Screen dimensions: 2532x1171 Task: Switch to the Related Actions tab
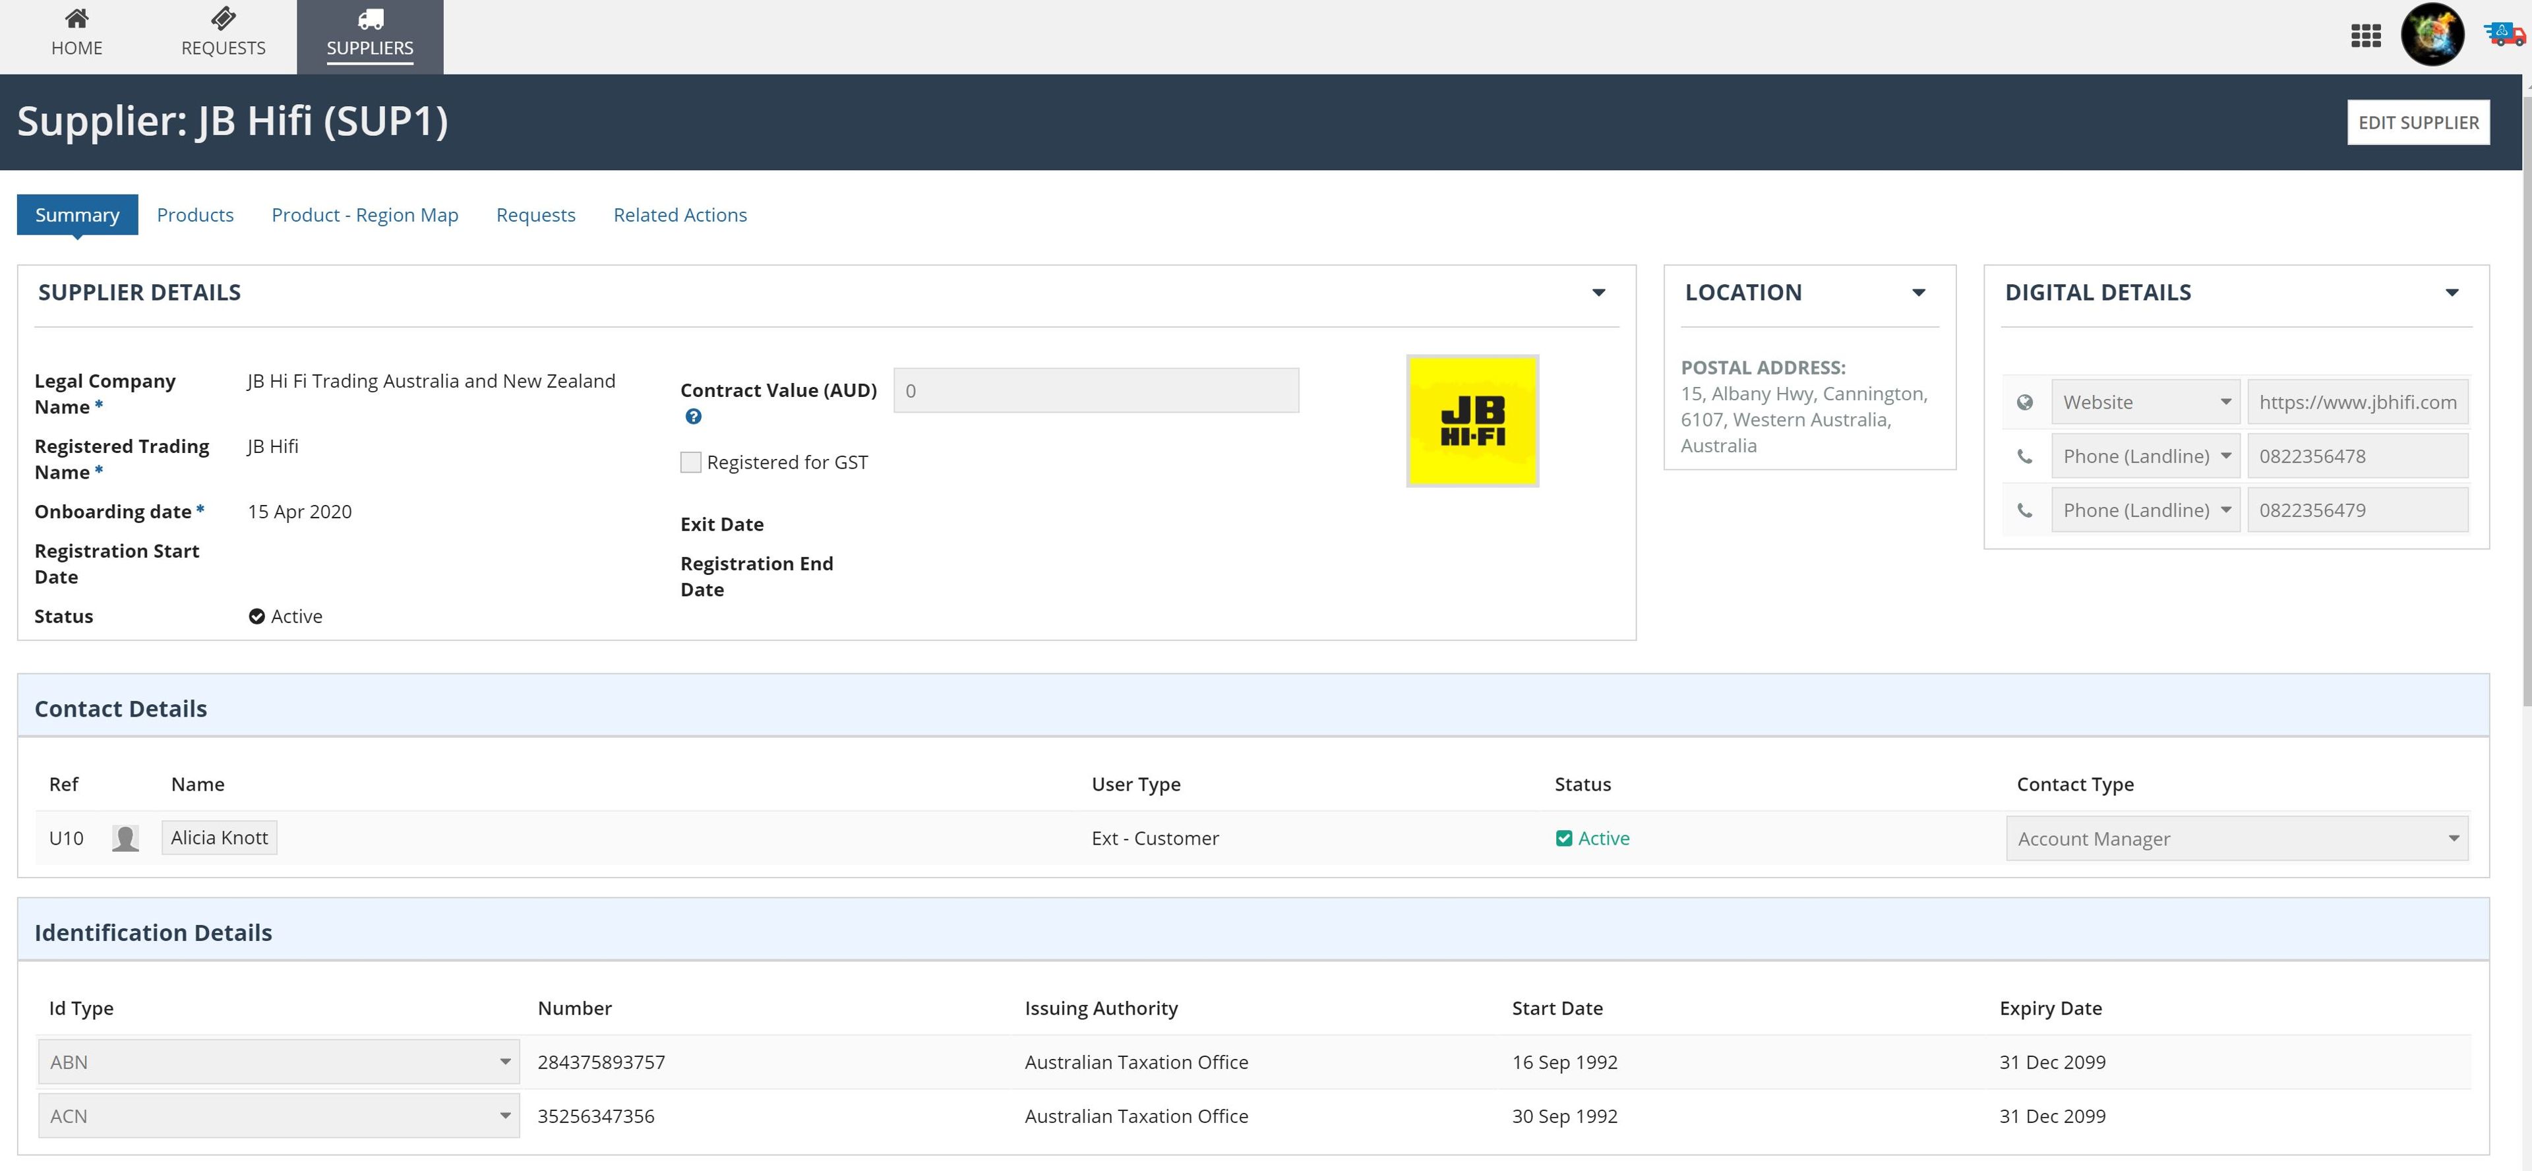(x=680, y=214)
